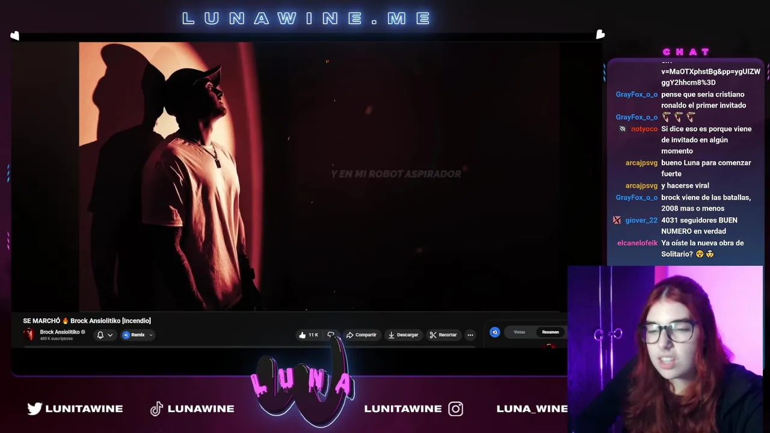Click the video title SE MARCHÓ

click(87, 321)
